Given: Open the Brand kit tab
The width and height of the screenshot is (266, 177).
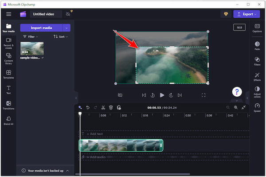Looking at the screenshot, I should 8,121.
